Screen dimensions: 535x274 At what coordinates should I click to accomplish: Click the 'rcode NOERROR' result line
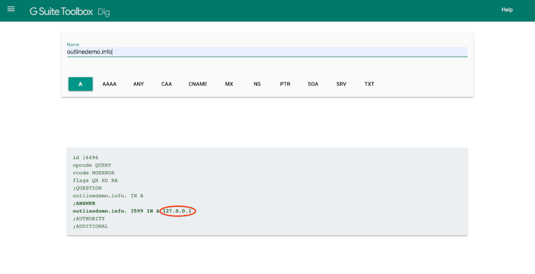coord(94,173)
